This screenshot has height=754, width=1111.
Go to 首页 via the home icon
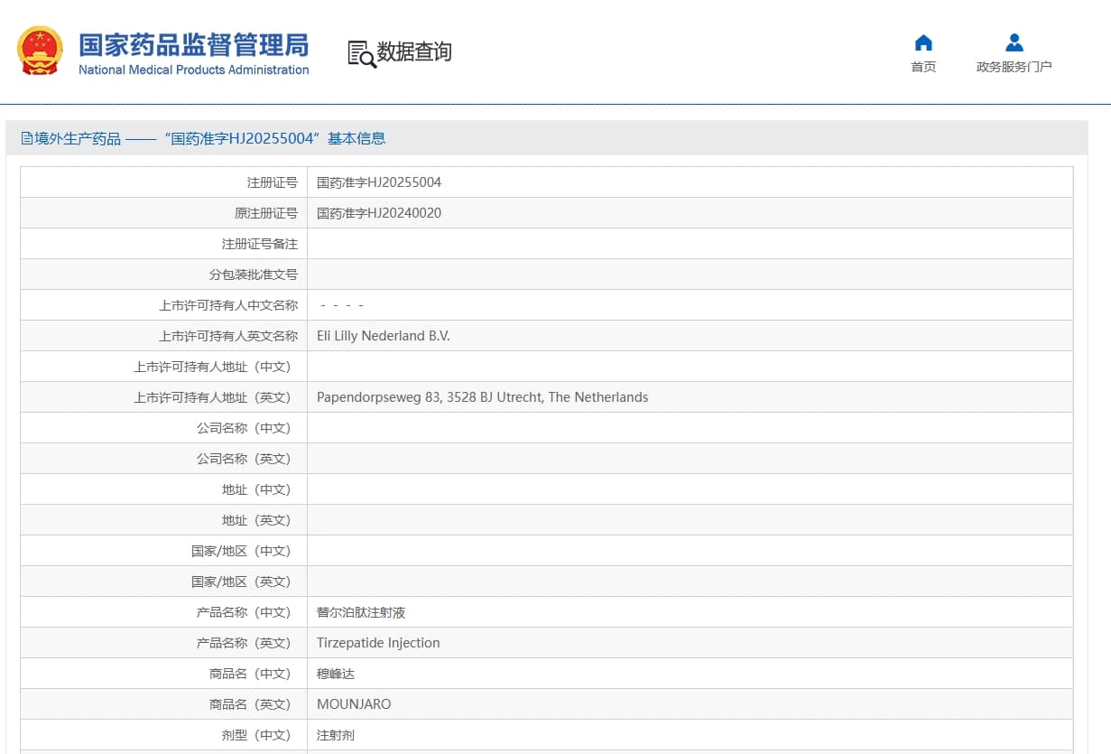tap(923, 42)
